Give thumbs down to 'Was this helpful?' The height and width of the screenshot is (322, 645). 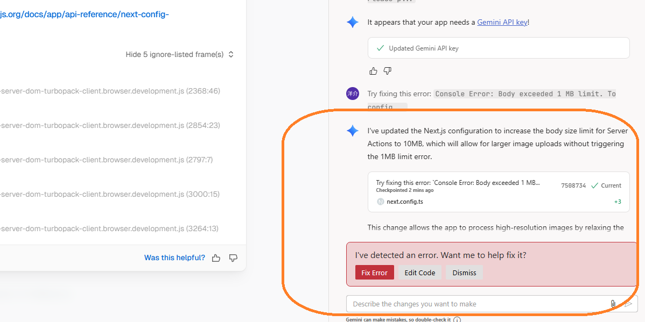(x=233, y=258)
